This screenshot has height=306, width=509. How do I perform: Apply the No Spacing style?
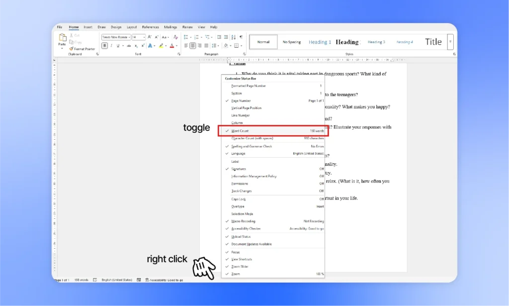coord(291,42)
